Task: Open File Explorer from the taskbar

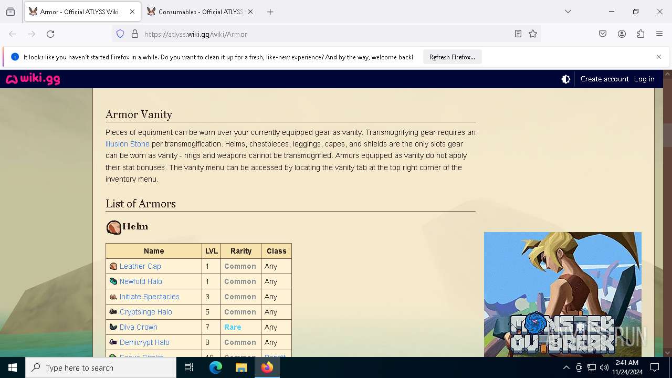Action: (x=241, y=367)
